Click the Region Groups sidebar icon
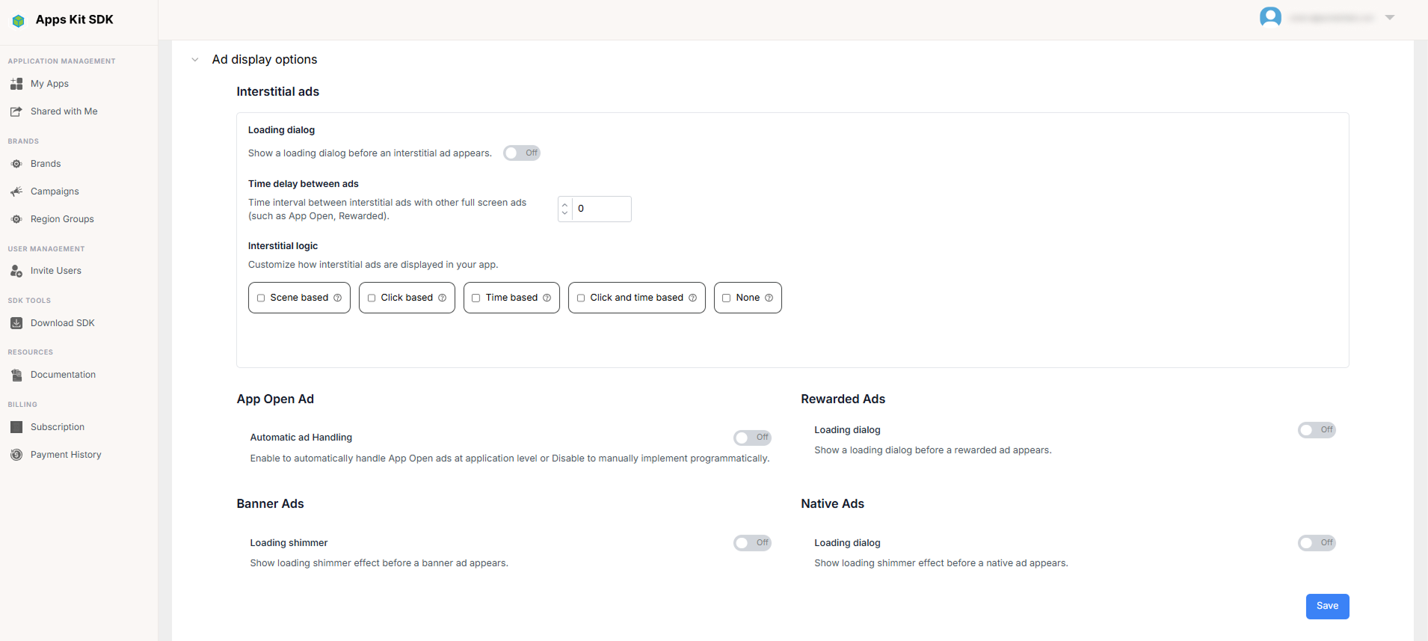The image size is (1428, 641). point(16,219)
